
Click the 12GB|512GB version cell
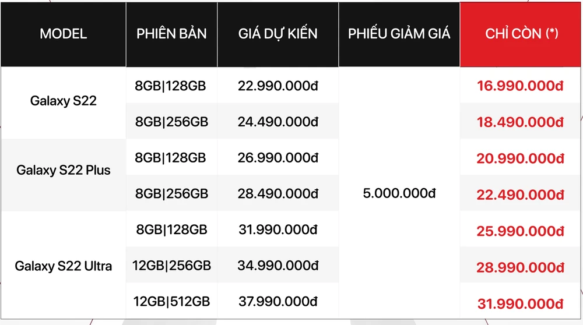[x=172, y=301]
